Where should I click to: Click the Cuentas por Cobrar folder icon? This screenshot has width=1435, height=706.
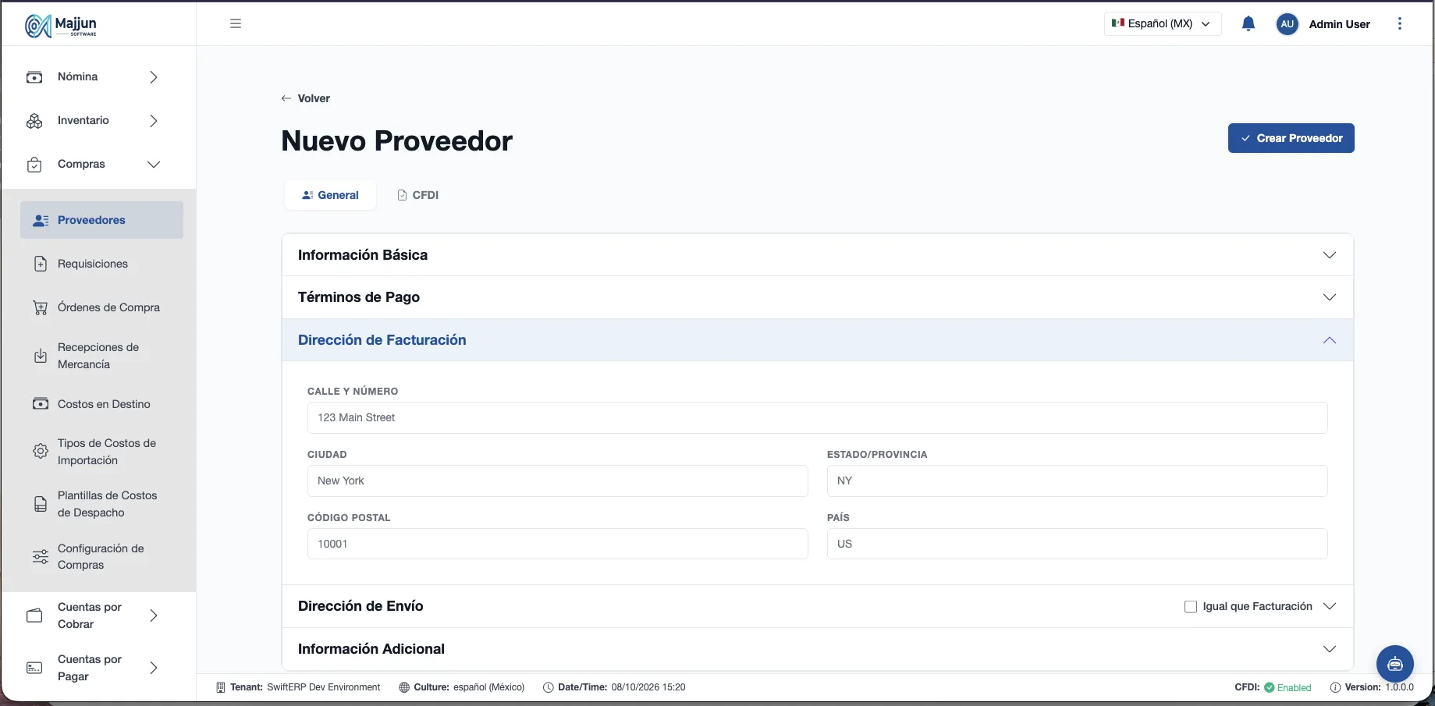click(34, 616)
